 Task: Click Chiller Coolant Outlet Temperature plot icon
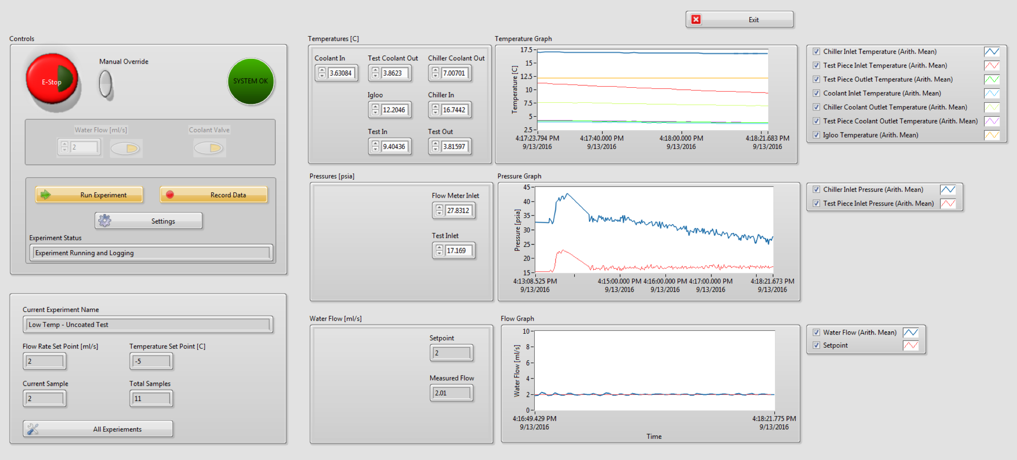(x=992, y=108)
